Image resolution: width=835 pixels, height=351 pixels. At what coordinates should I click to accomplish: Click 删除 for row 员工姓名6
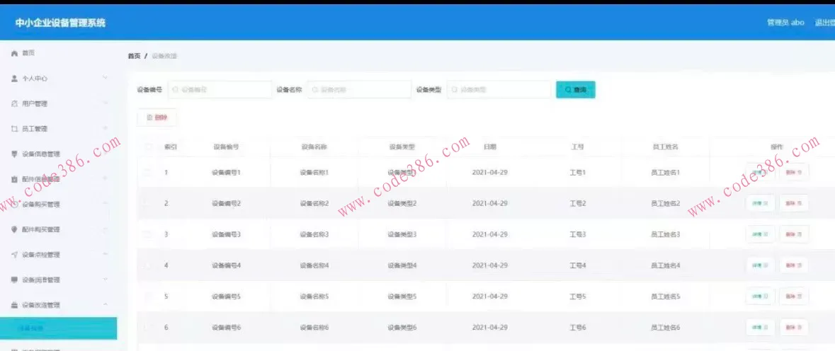coord(794,327)
